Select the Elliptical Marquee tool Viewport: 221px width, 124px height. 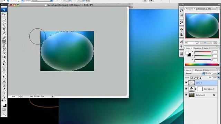coord(4,18)
